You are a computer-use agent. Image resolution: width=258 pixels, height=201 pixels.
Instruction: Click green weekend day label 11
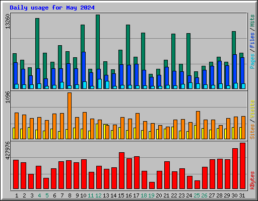point(91,195)
